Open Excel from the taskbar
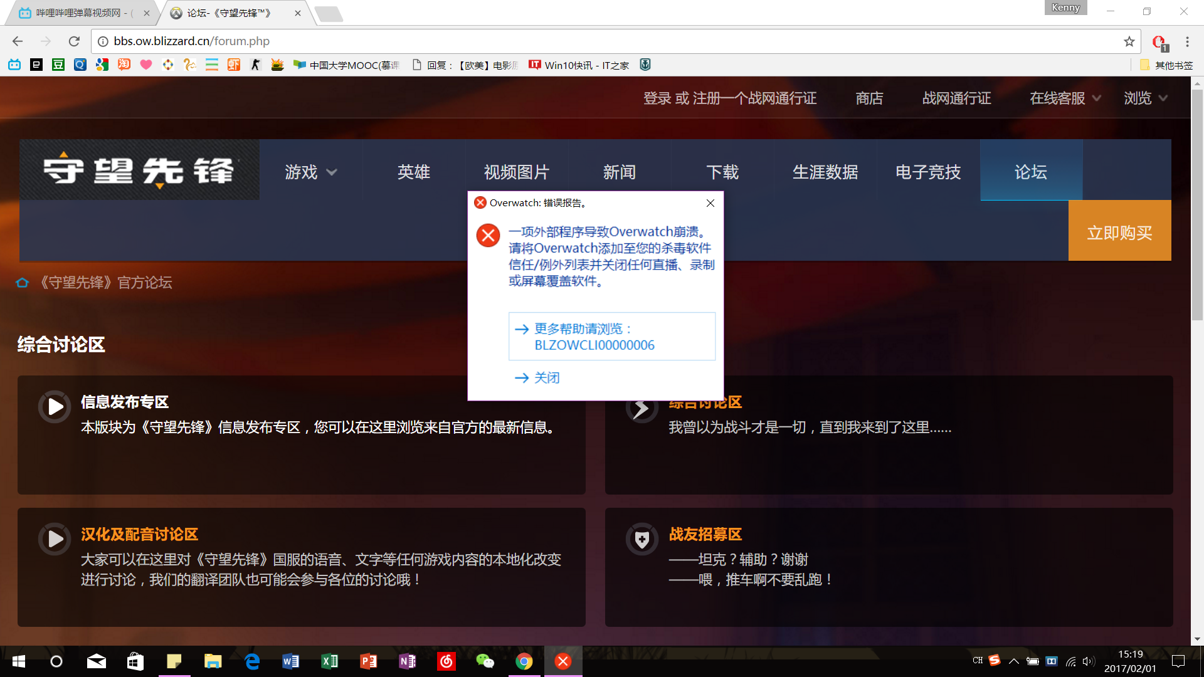1204x677 pixels. 330,661
